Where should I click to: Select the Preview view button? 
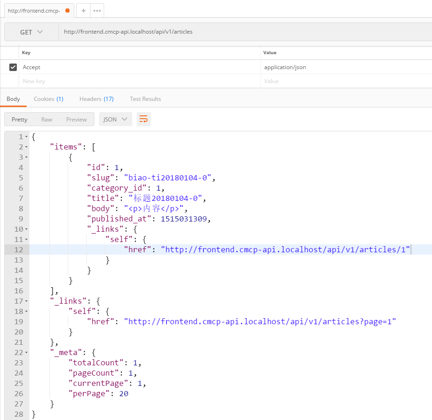click(76, 119)
